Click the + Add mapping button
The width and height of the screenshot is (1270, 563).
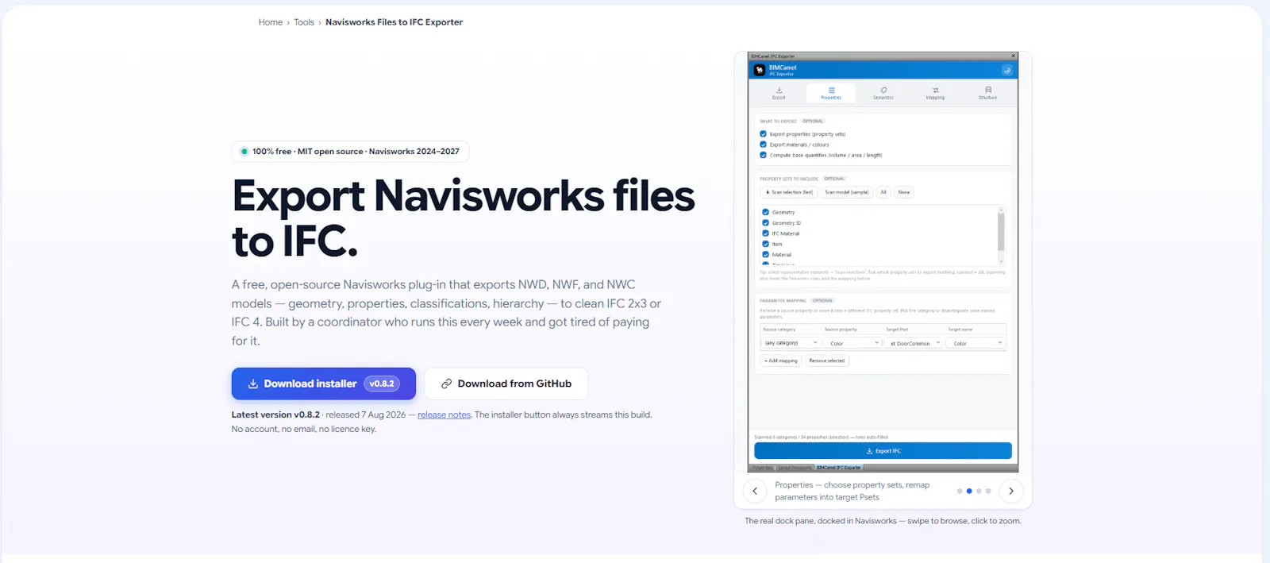click(x=781, y=361)
